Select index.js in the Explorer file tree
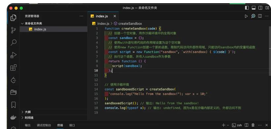This screenshot has height=129, width=271. pyautogui.click(x=54, y=29)
